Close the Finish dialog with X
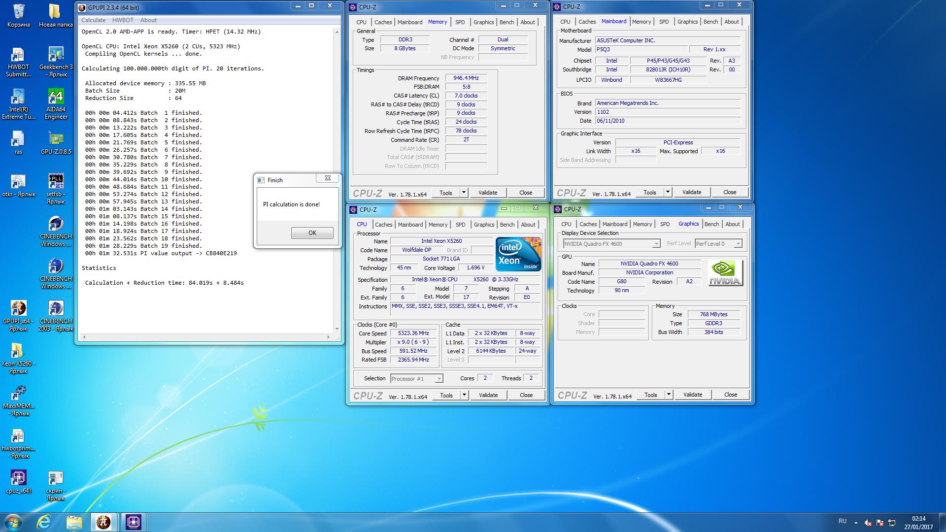Screen dimensions: 946x532 coord(328,178)
